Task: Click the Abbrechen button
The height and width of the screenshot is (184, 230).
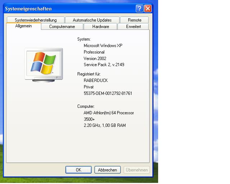Action: pyautogui.click(x=107, y=170)
